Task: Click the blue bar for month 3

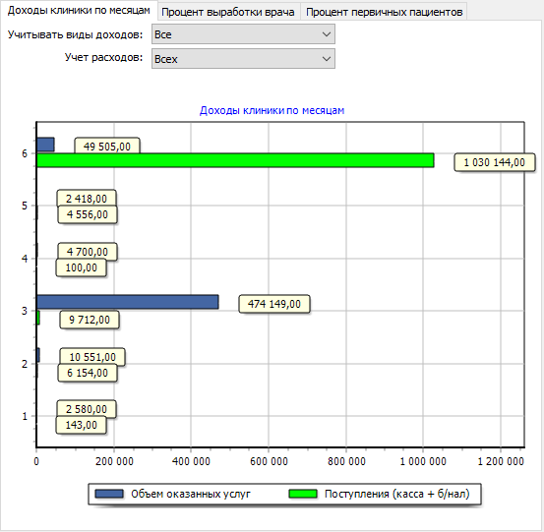Action: point(128,302)
